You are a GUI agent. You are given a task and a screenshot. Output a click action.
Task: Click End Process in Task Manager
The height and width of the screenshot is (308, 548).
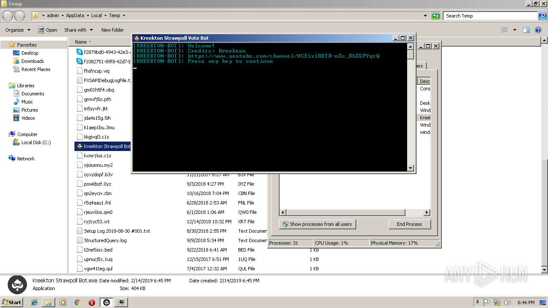pos(410,224)
